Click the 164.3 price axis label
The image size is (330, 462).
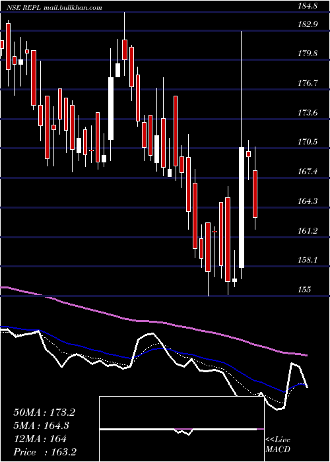308,201
